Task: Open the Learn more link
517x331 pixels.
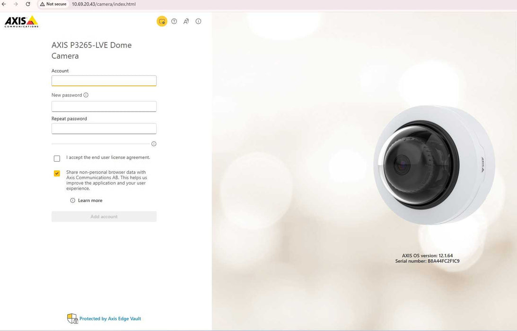Action: point(90,200)
